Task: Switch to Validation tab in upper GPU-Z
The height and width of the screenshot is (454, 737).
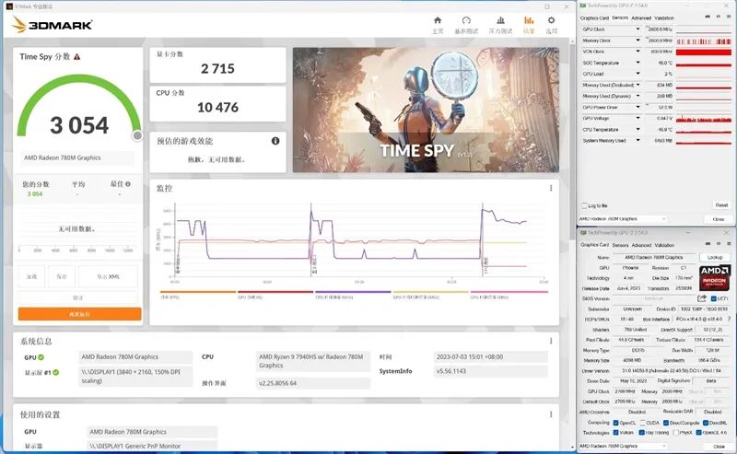Action: click(x=664, y=17)
